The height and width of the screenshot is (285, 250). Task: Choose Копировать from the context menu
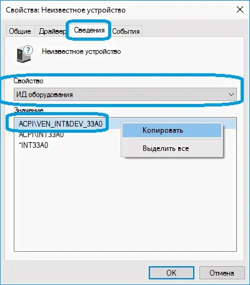[172, 130]
